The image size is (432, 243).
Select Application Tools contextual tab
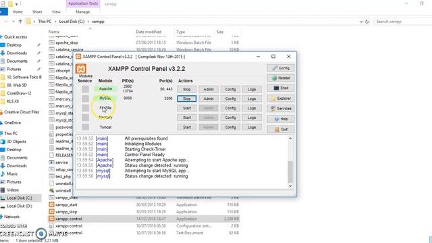(x=83, y=3)
